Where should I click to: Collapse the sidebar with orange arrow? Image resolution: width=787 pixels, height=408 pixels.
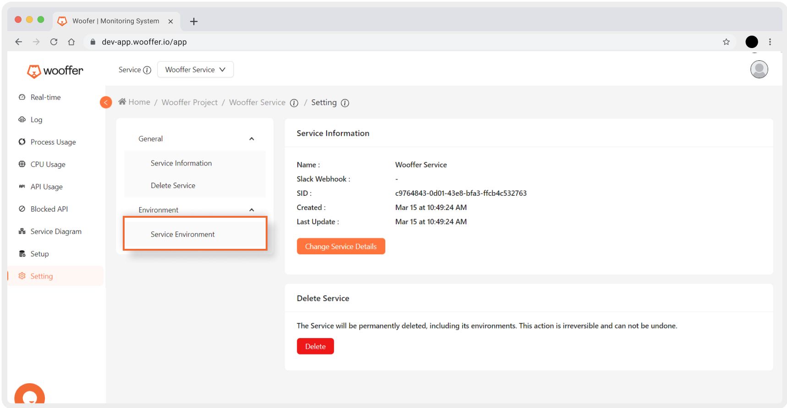106,102
